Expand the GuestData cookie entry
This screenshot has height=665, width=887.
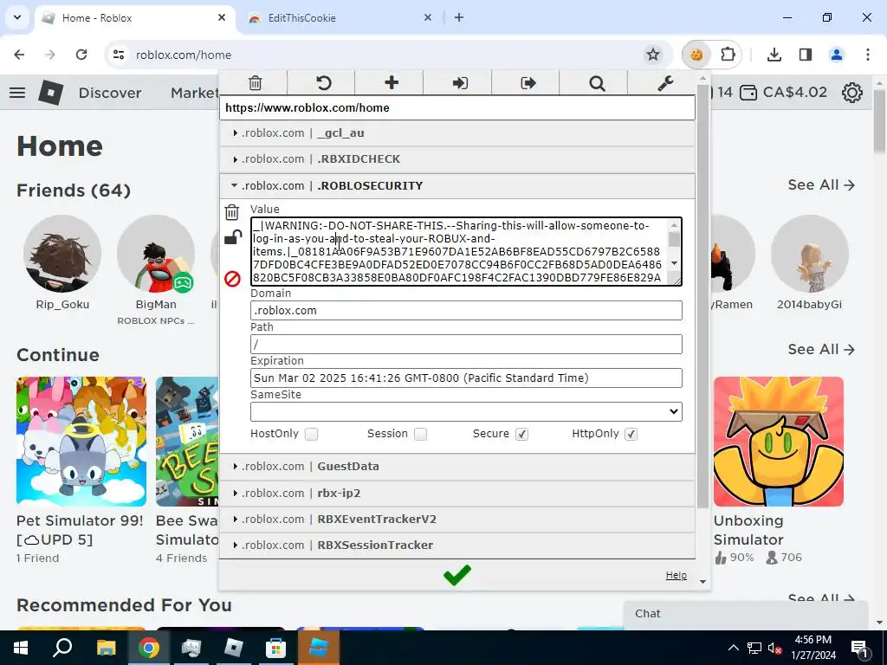[457, 467]
